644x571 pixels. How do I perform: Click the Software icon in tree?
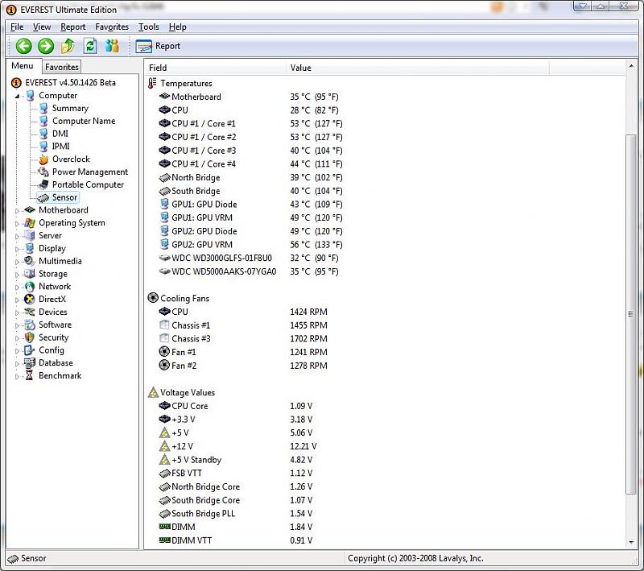(29, 325)
